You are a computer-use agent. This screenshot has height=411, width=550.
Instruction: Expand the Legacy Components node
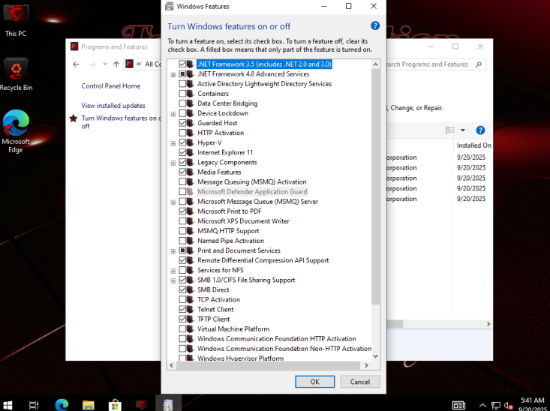[x=173, y=163]
